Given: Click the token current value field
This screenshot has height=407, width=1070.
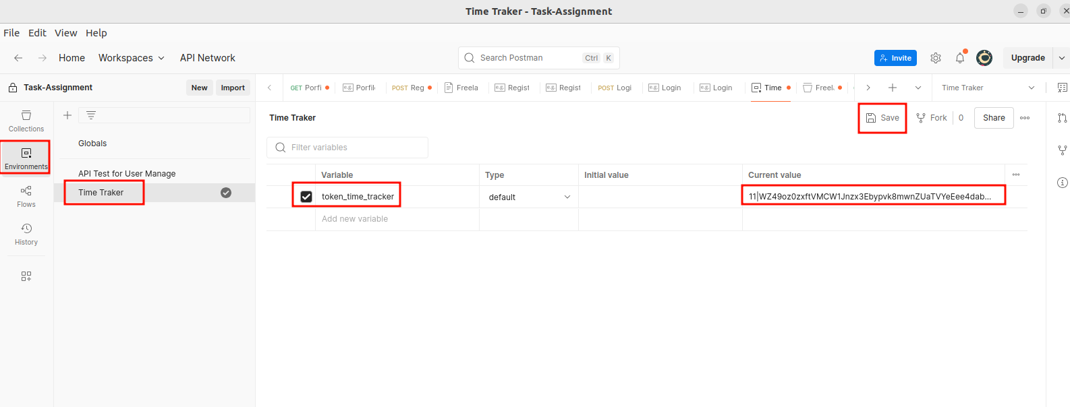Looking at the screenshot, I should click(x=873, y=196).
